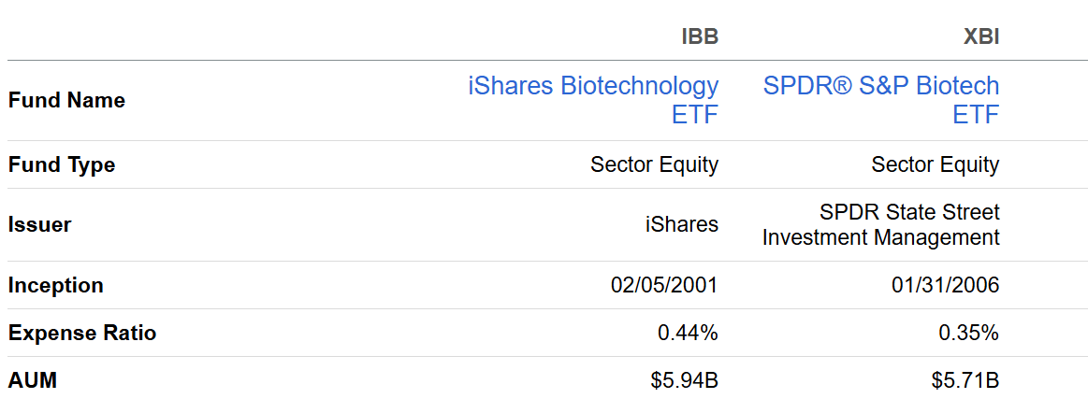Click the XBI Sector Equity cell
This screenshot has width=1088, height=413.
pos(935,165)
